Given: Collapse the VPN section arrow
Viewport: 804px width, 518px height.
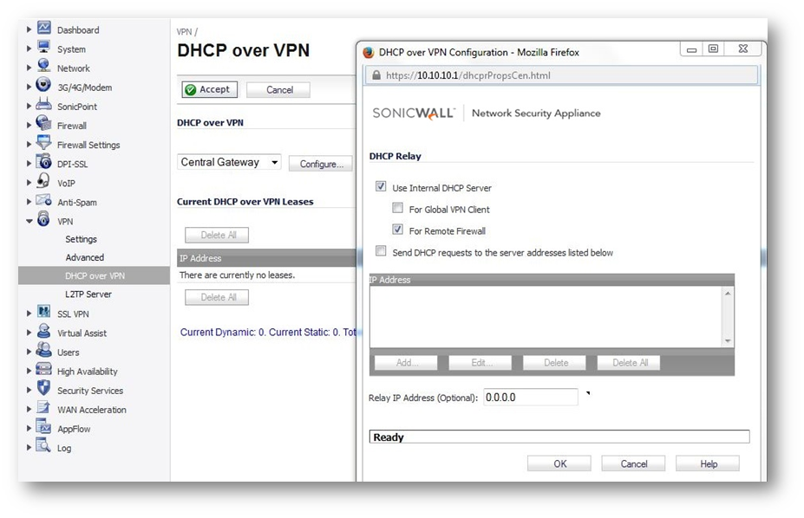Looking at the screenshot, I should pos(29,222).
